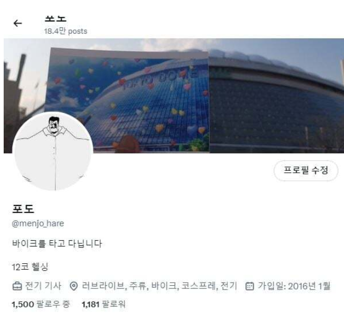Click the 프로필 수정 button
The height and width of the screenshot is (320, 344).
point(306,171)
